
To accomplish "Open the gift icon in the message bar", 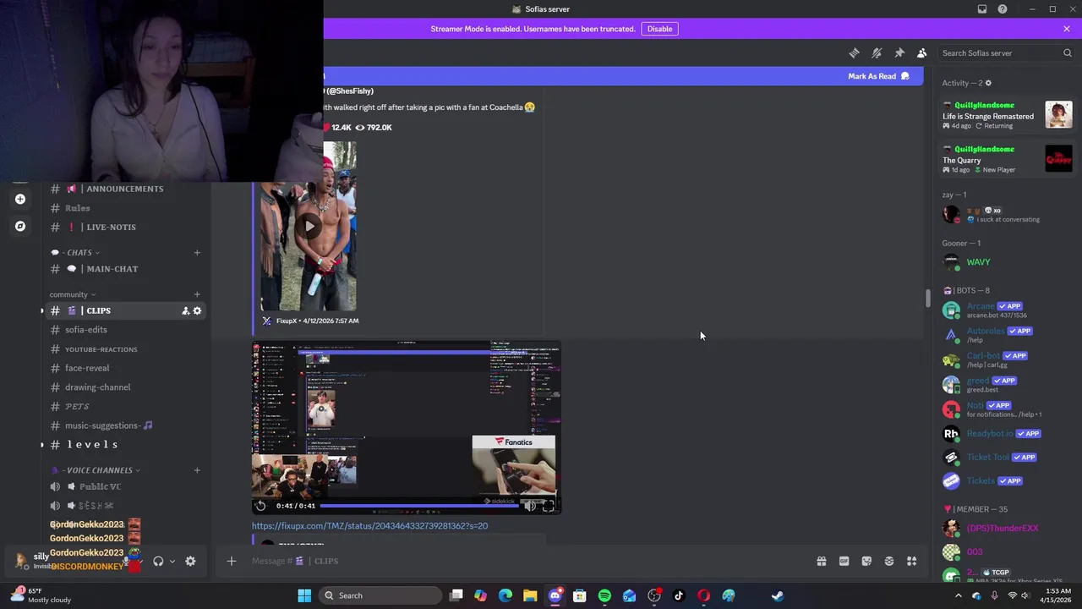I will coord(821,561).
